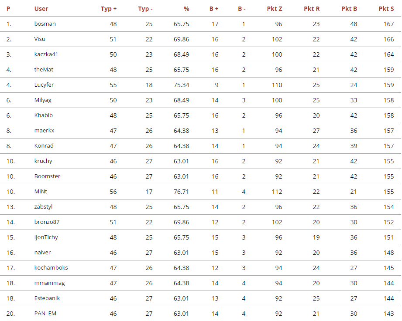Select the bronzo87 username
The width and height of the screenshot is (402, 321).
coord(47,222)
